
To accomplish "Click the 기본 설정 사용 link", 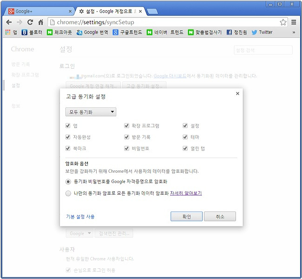I will [80, 217].
